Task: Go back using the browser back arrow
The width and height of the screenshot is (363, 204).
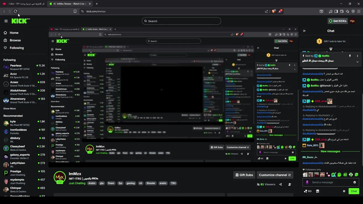Action: (4, 11)
